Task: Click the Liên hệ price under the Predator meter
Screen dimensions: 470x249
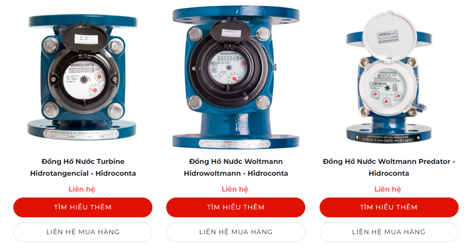Action: (387, 189)
